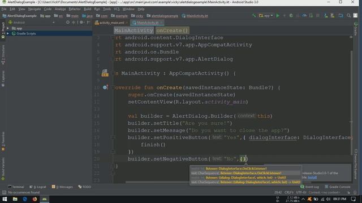Collapse setPositiveButton lambda fold marker in gutter

[x=113, y=138]
